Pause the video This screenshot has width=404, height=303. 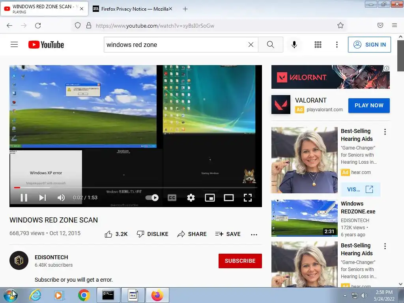tap(24, 198)
